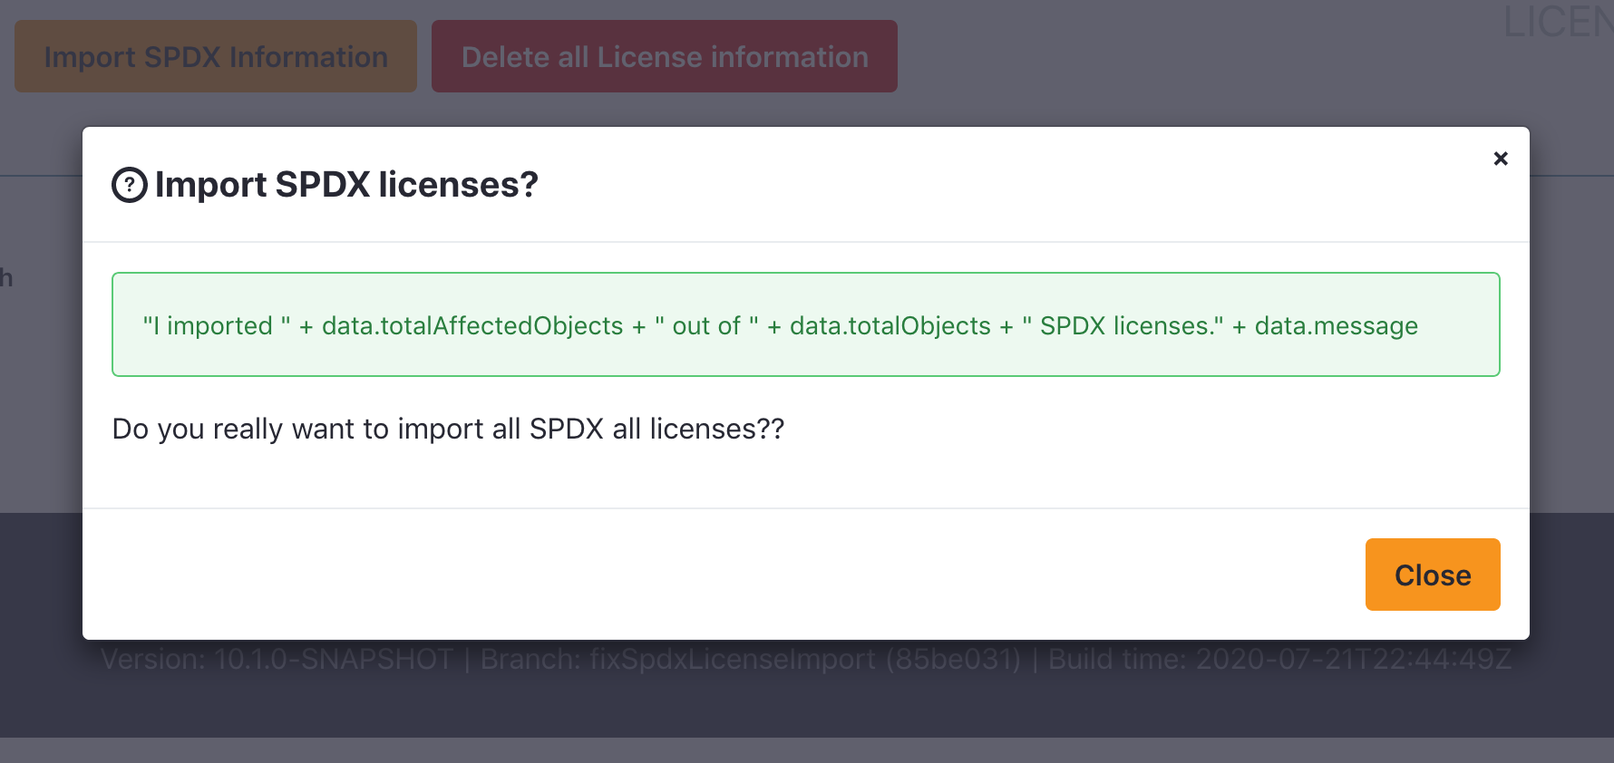Click the Import SPDX Information button
The height and width of the screenshot is (763, 1614).
pyautogui.click(x=215, y=56)
